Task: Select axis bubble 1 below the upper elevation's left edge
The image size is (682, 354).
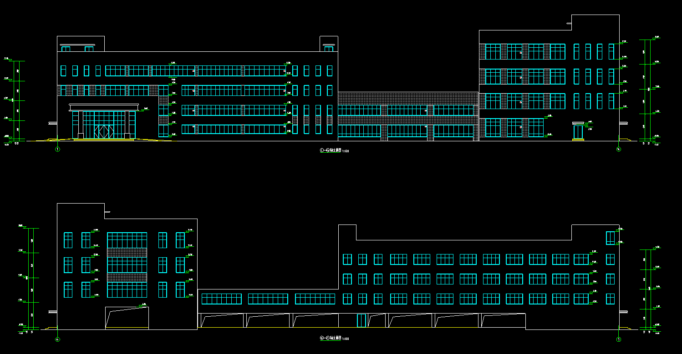Action: coord(57,149)
